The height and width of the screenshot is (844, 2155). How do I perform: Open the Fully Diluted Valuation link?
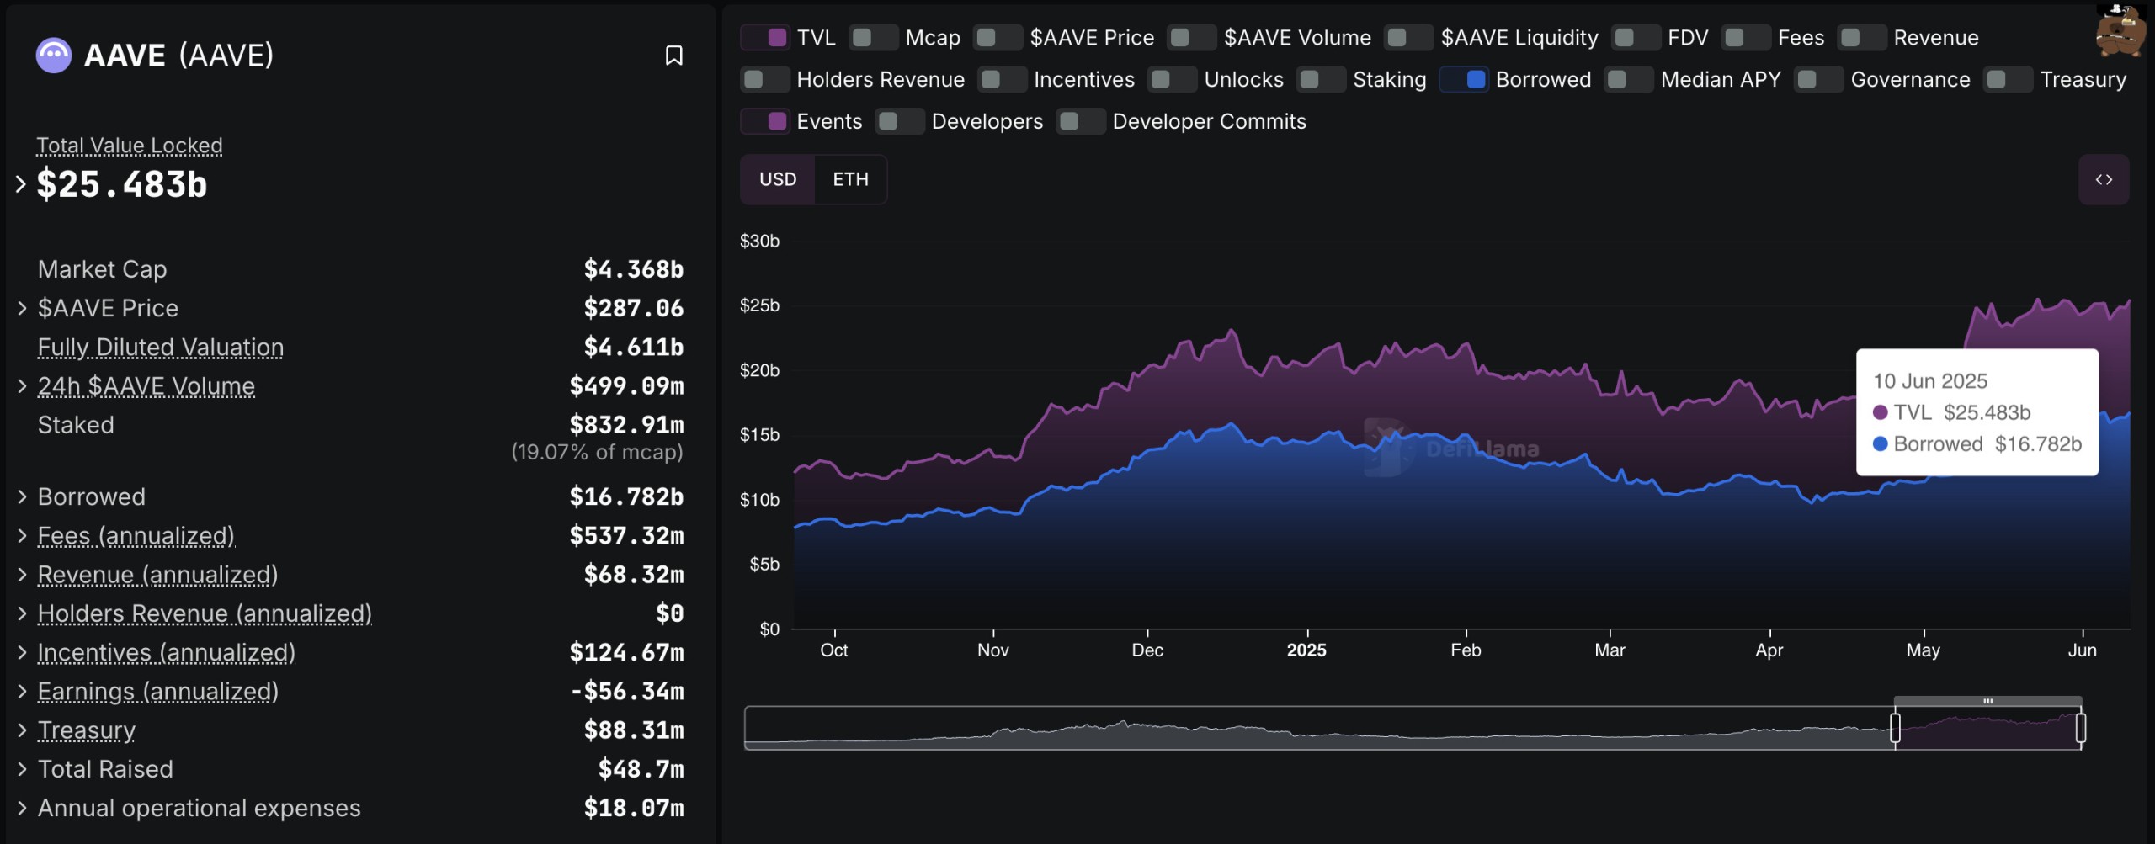[x=160, y=348]
